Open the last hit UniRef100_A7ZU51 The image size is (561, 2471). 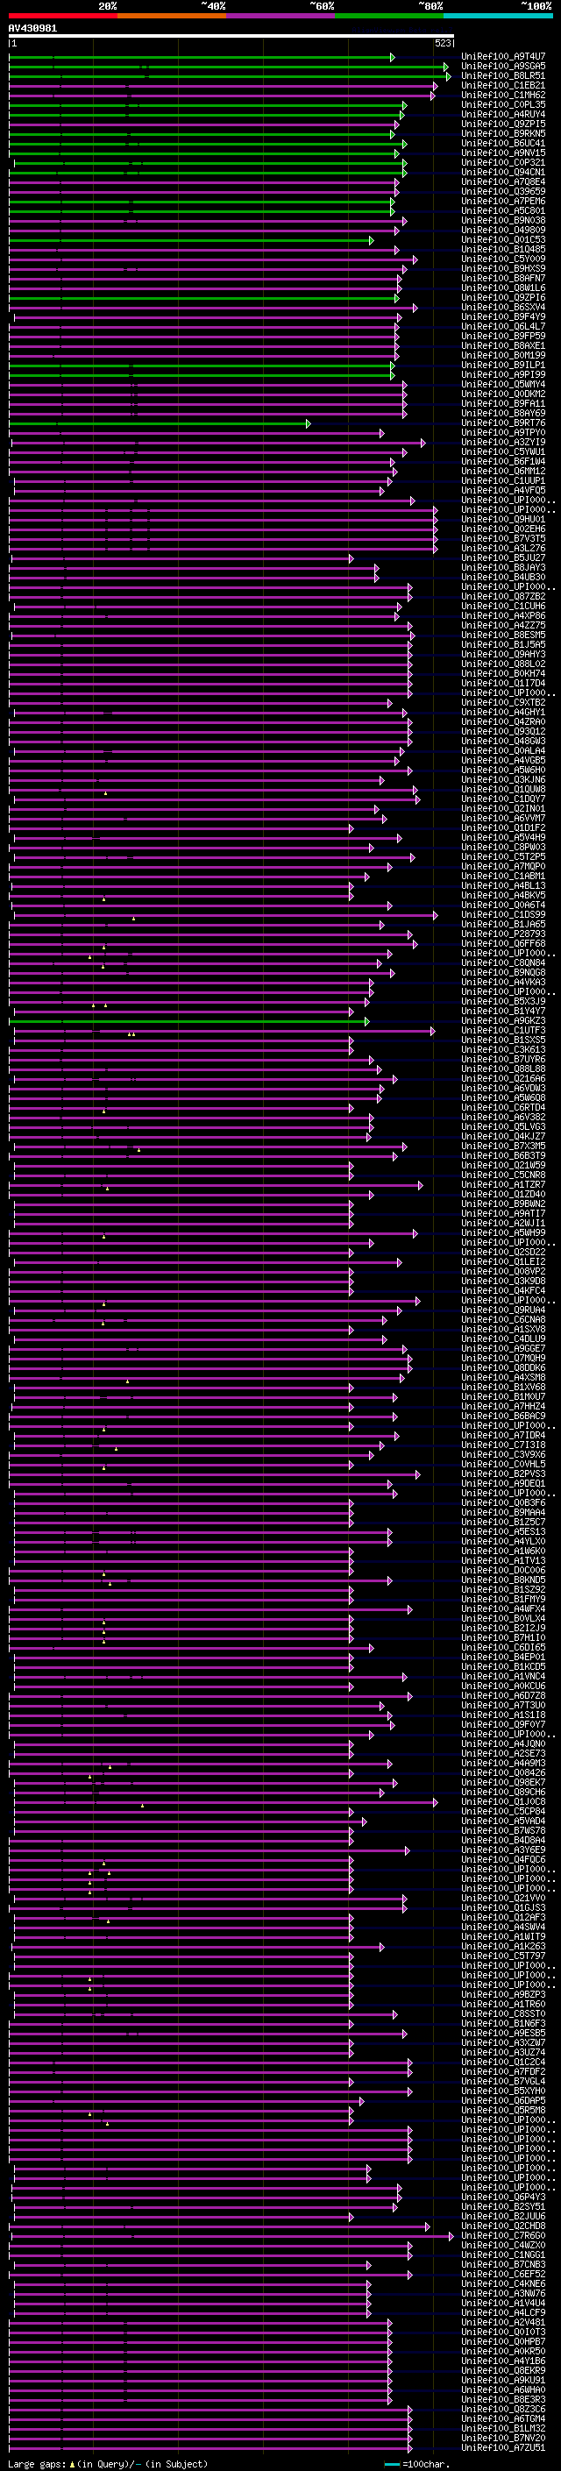point(503,2448)
